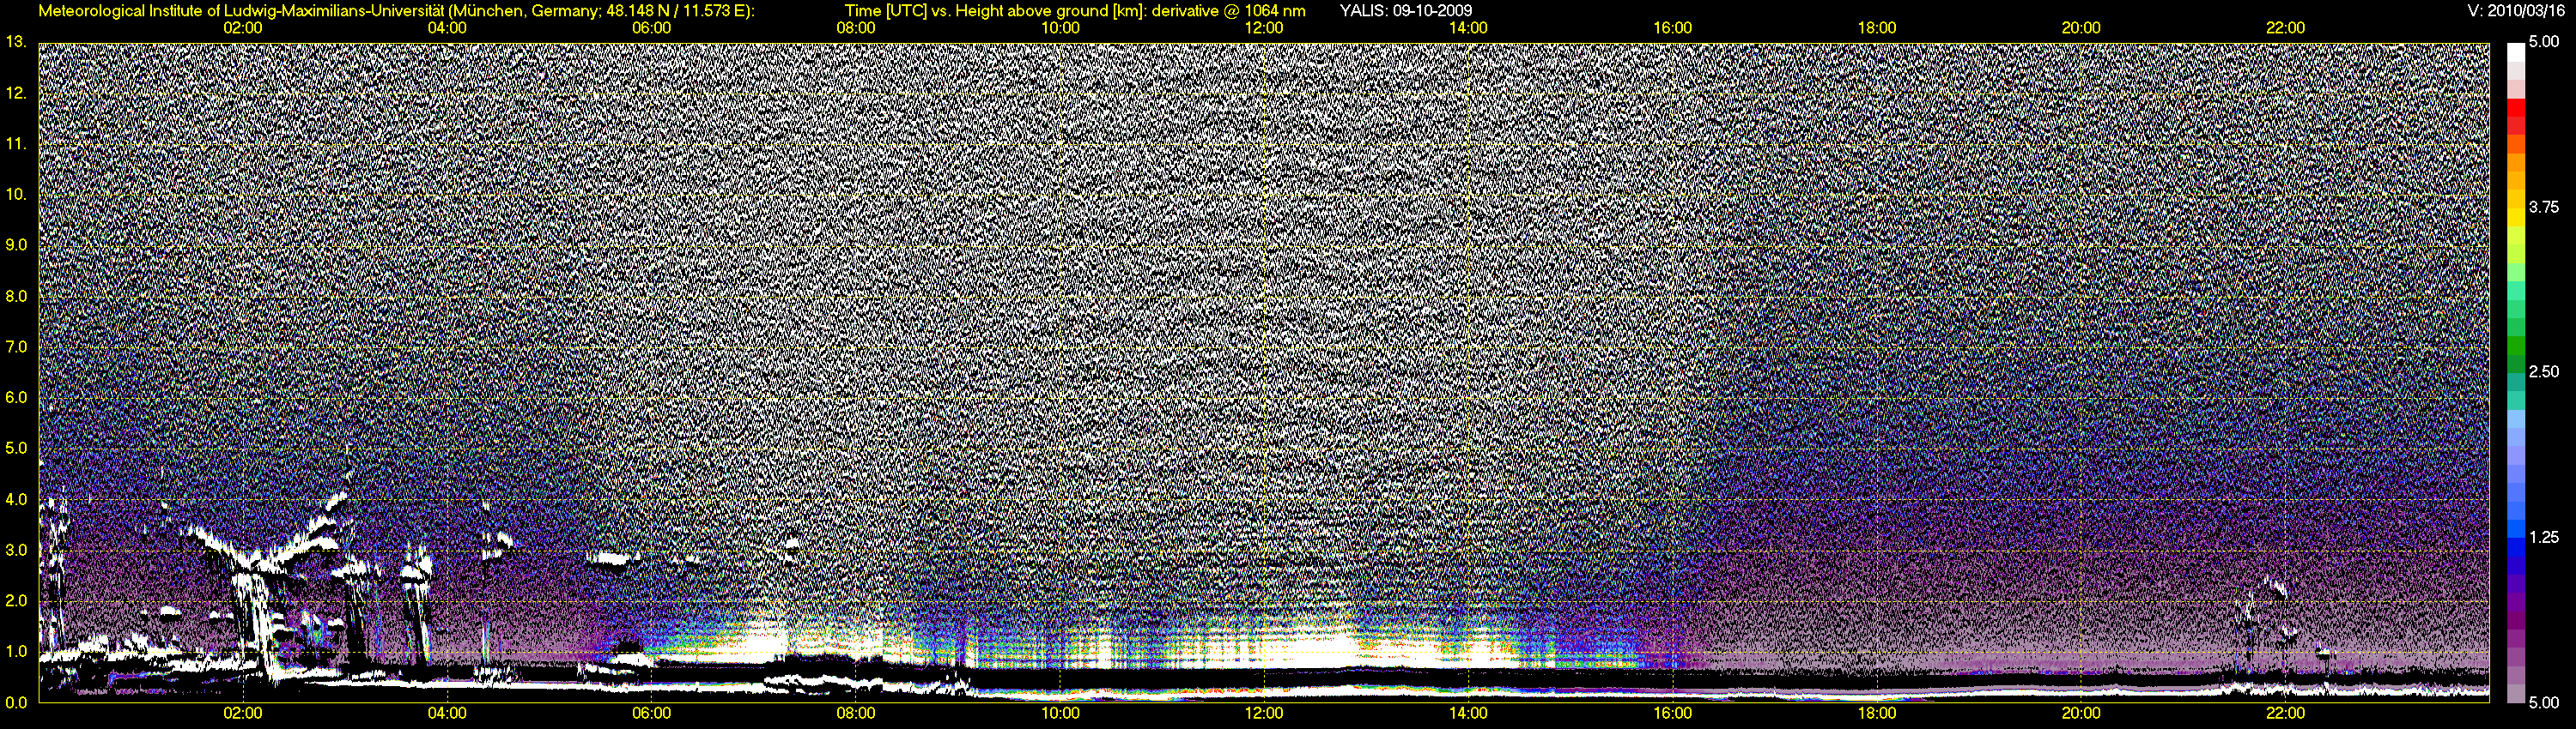Click the 08:00 label on the top time axis
2576x729 pixels.
(x=856, y=28)
